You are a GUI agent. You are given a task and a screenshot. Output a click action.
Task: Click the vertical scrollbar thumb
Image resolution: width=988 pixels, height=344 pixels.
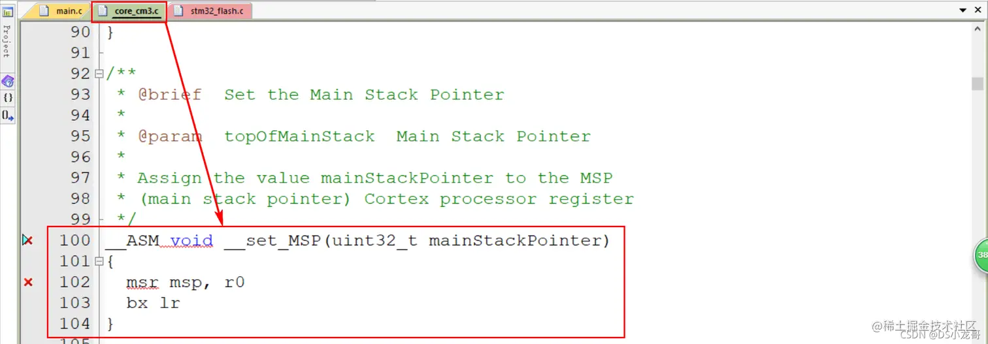tap(977, 84)
